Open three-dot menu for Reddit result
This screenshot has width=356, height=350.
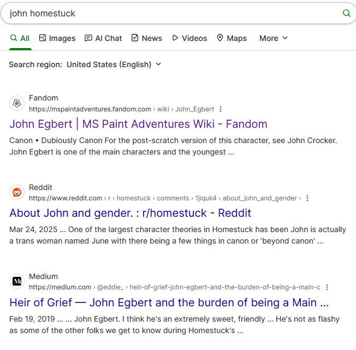point(307,198)
